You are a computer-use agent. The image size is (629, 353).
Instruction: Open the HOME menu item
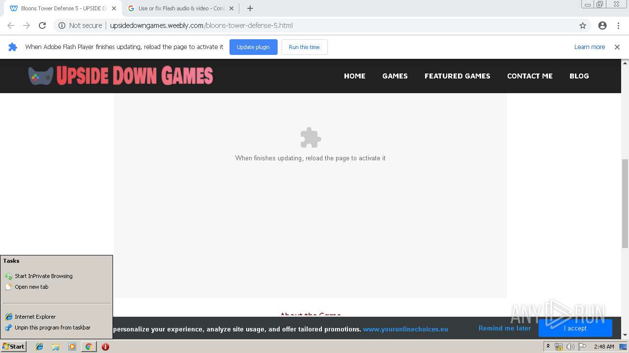pyautogui.click(x=355, y=76)
